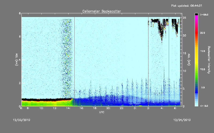The height and width of the screenshot is (133, 214).
Task: Click the "UTC" time axis label
Action: point(102,112)
